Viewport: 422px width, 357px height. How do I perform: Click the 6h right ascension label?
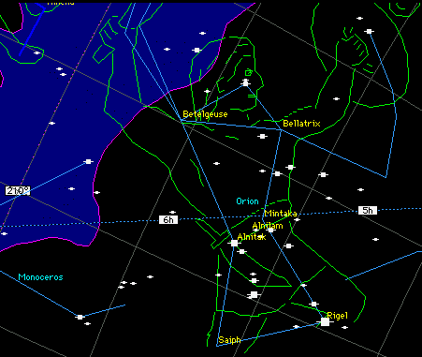pos(168,220)
